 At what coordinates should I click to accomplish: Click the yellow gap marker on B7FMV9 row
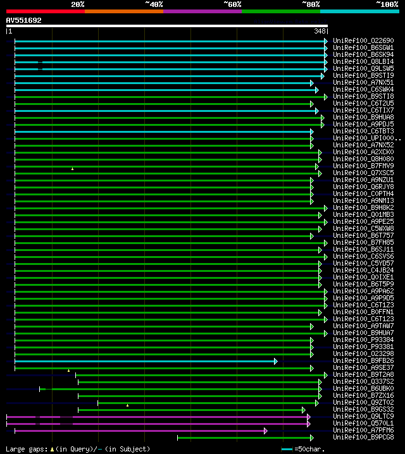pyautogui.click(x=72, y=169)
